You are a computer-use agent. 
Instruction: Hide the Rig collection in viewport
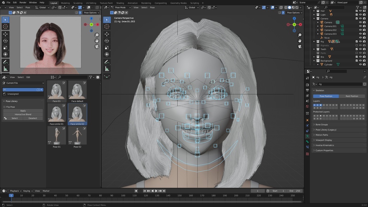pos(360,41)
